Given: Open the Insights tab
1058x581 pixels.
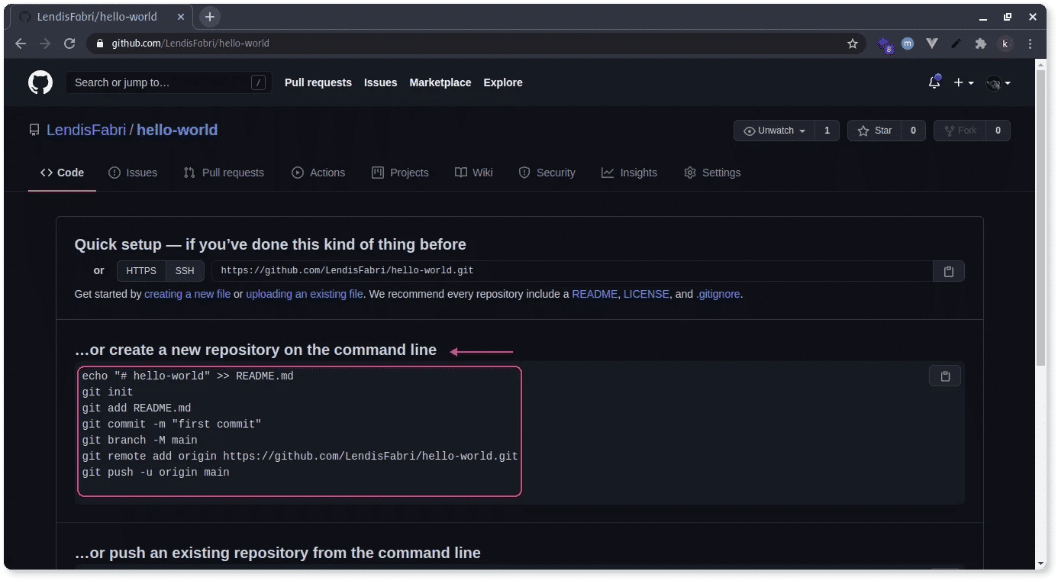Looking at the screenshot, I should (629, 173).
